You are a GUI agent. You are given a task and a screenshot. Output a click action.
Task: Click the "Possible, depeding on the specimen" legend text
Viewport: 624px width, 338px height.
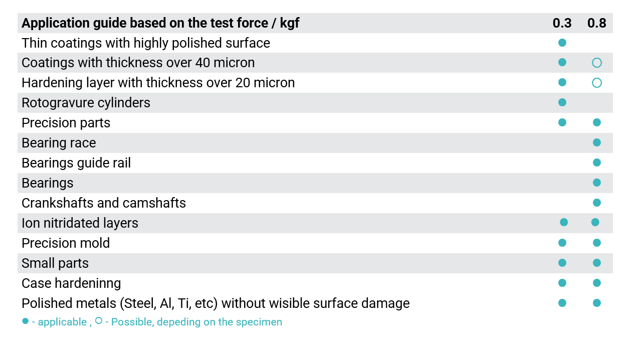pyautogui.click(x=196, y=322)
